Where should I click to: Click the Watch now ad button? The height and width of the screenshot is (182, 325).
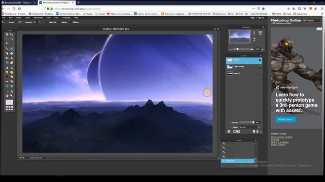[x=285, y=119]
